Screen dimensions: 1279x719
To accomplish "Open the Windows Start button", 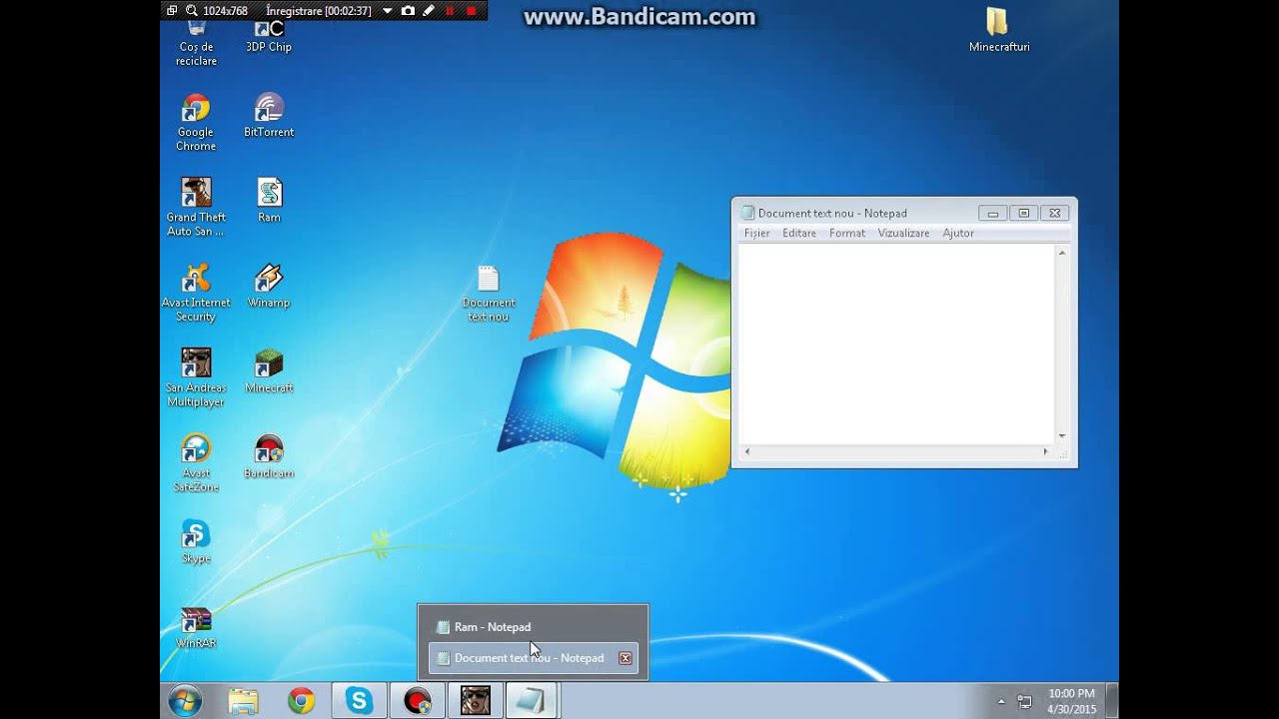I will click(x=186, y=701).
